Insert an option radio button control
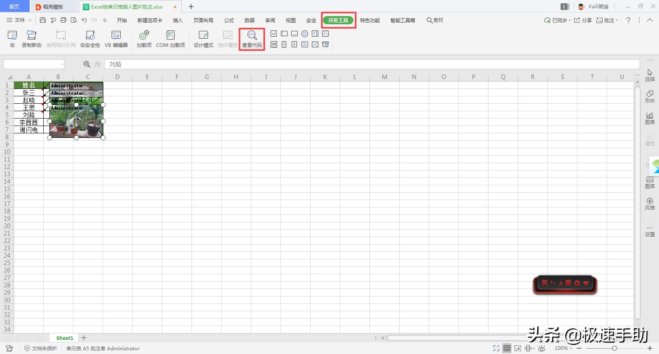Viewport: 659px width, 354px height. coord(305,34)
